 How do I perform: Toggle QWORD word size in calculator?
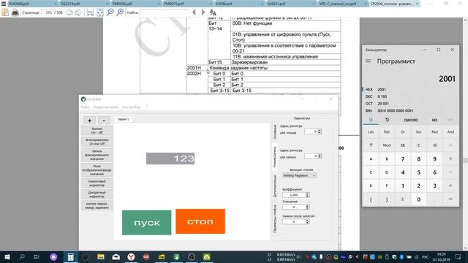tap(411, 120)
